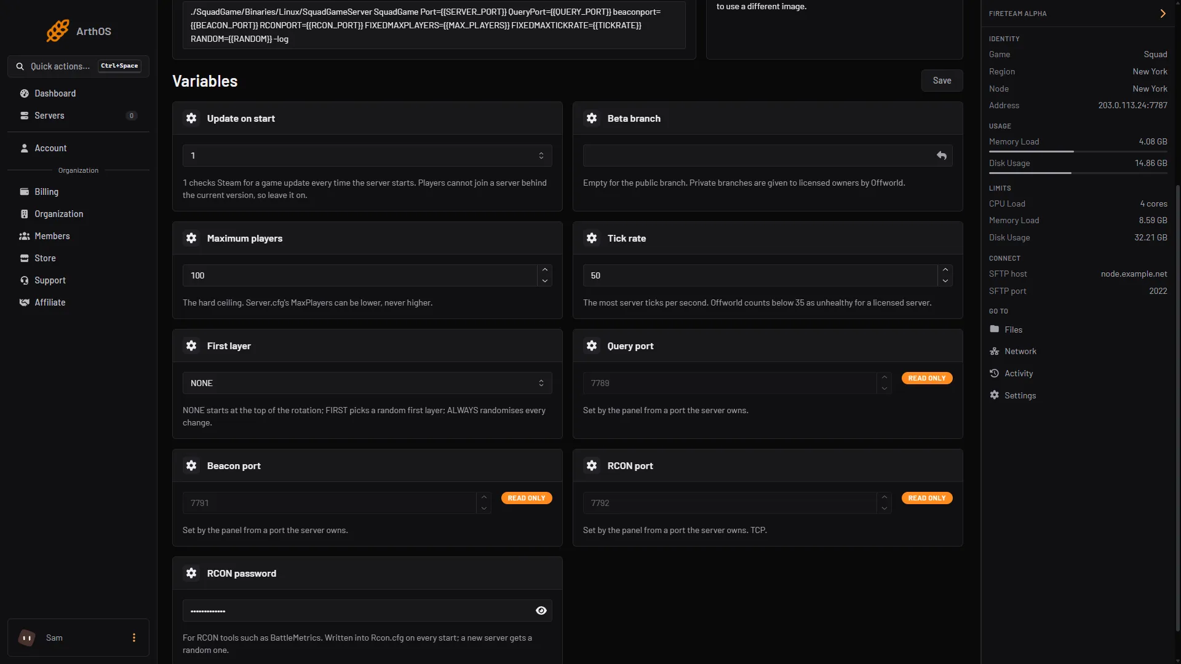Open the Dashboard sidebar icon
This screenshot has height=664, width=1181.
(25, 93)
